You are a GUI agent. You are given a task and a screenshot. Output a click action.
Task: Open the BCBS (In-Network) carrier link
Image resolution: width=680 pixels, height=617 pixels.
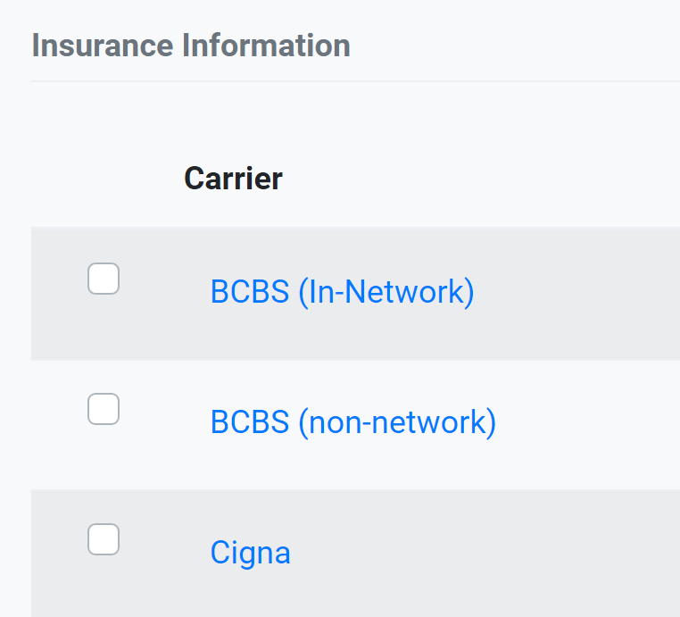(x=342, y=292)
